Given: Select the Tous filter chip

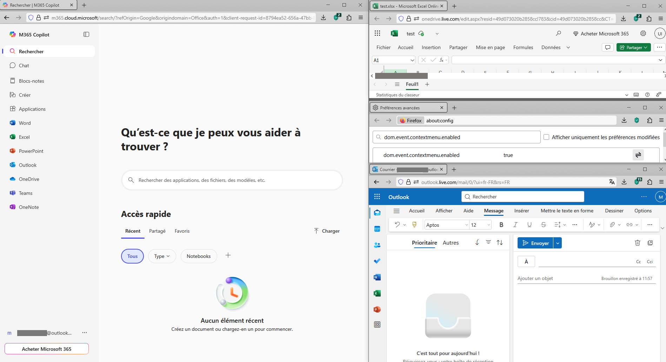Looking at the screenshot, I should (132, 256).
